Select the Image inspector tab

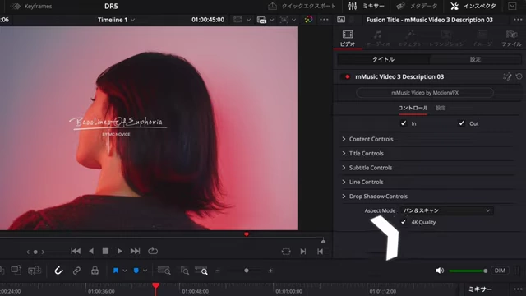click(482, 39)
